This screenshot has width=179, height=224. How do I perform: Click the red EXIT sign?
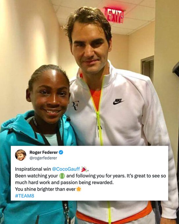(x=114, y=15)
